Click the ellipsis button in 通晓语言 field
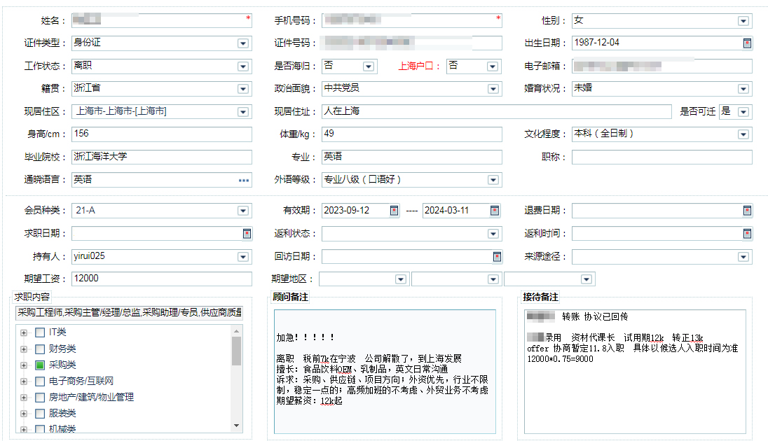The height and width of the screenshot is (441, 768). coord(243,180)
